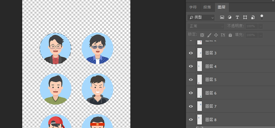Click layer name 图层 6

point(211,93)
